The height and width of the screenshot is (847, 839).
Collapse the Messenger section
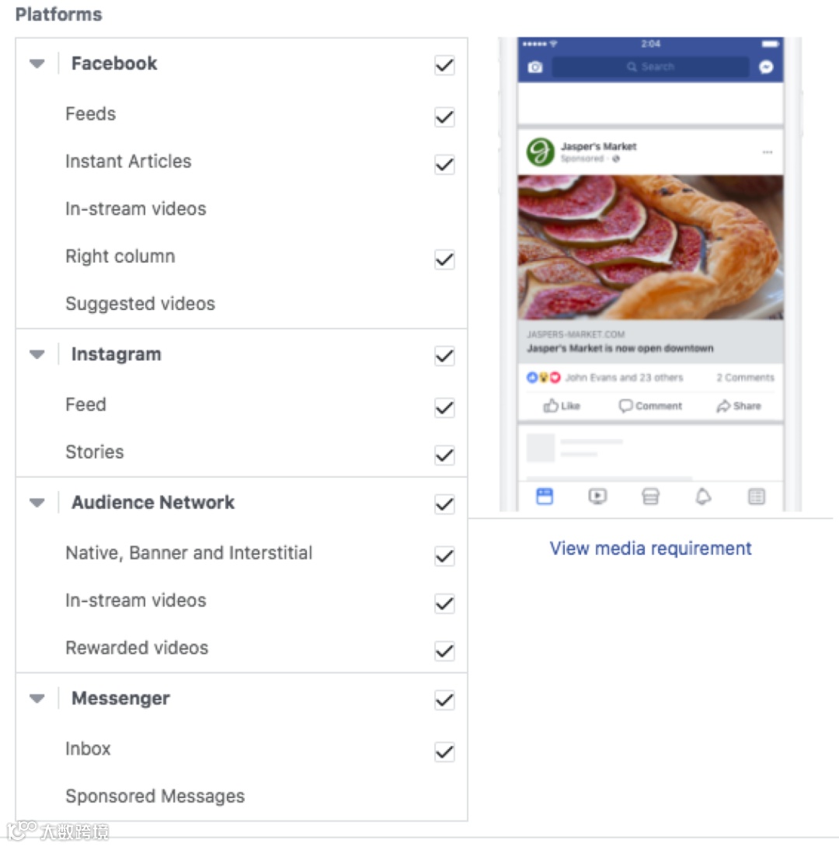pyautogui.click(x=37, y=699)
